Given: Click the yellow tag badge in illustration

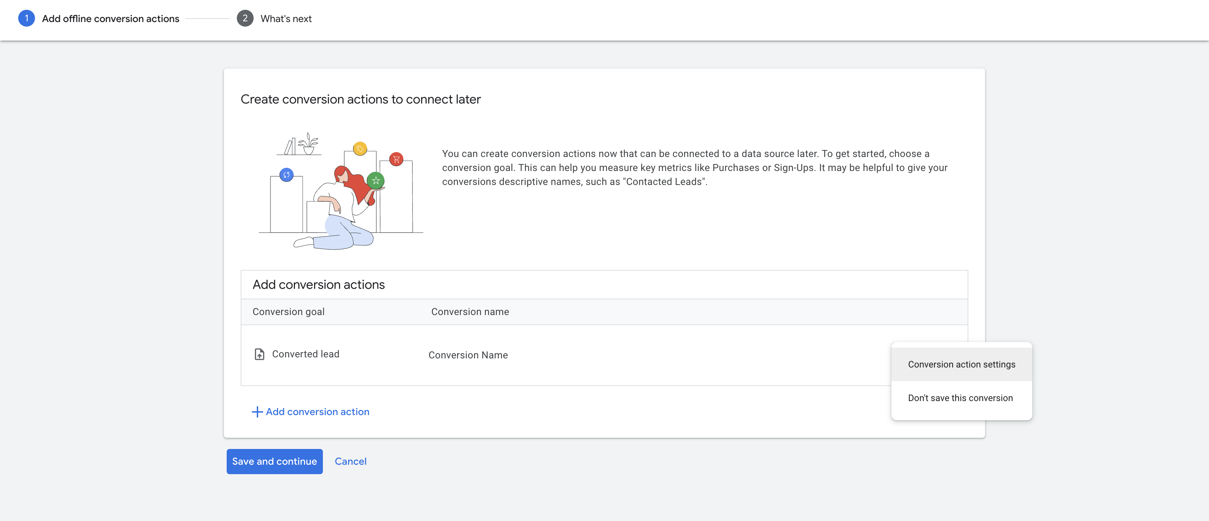Looking at the screenshot, I should (360, 149).
